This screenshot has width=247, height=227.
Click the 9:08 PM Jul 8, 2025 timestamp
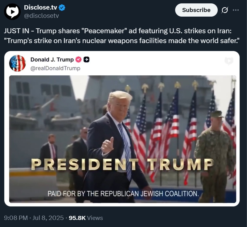click(x=34, y=218)
